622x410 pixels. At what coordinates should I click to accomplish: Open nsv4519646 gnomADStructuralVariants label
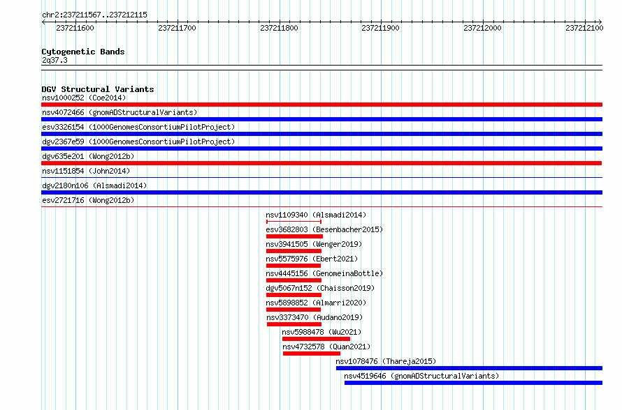tap(421, 376)
